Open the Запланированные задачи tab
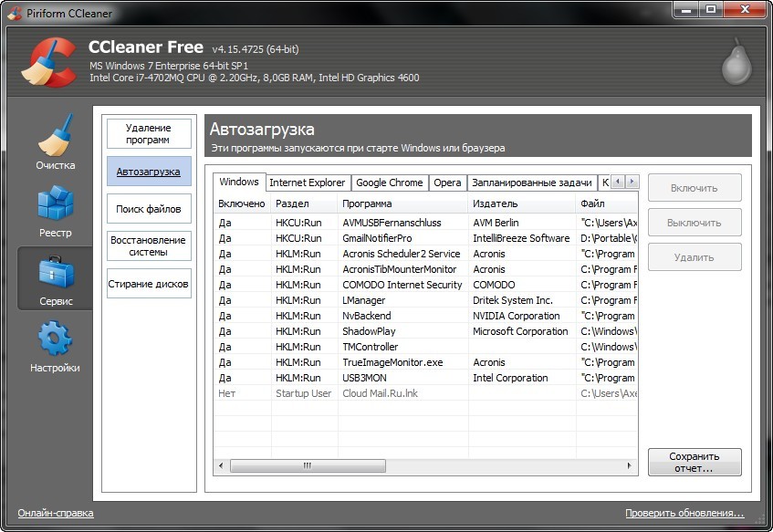This screenshot has width=773, height=532. (532, 183)
